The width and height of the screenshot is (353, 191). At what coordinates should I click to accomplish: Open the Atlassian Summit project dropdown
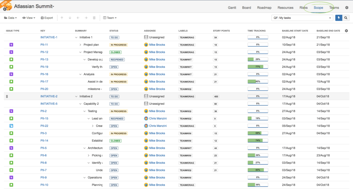click(34, 6)
